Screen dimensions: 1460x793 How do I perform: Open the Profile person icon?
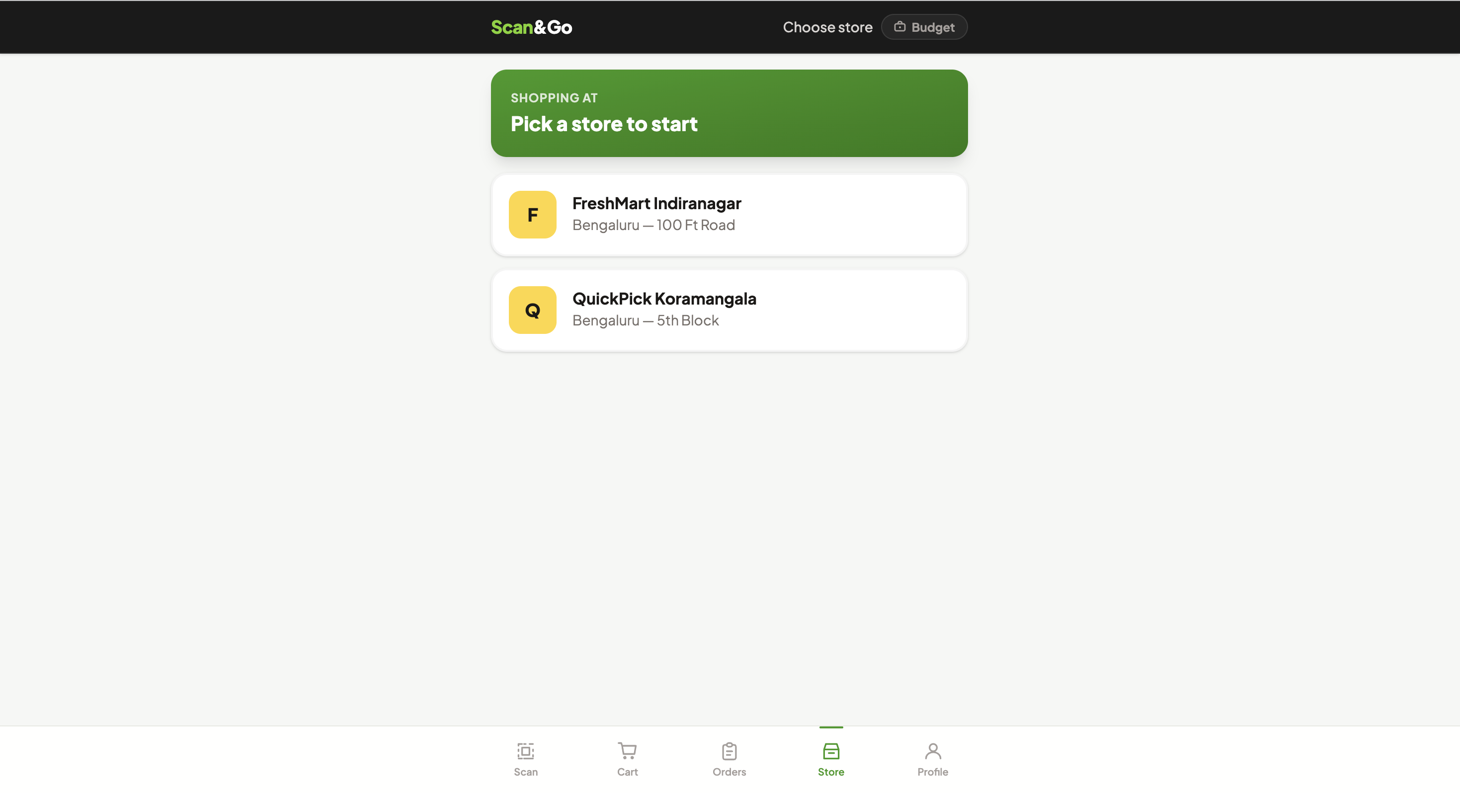pyautogui.click(x=932, y=751)
